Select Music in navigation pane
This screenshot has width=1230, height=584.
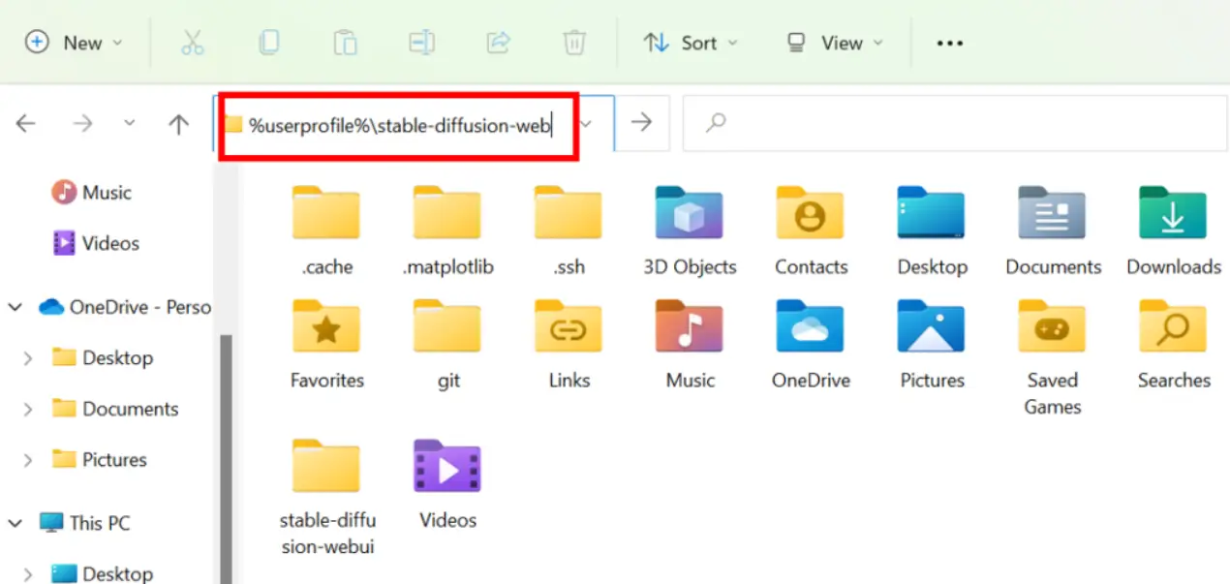coord(92,192)
